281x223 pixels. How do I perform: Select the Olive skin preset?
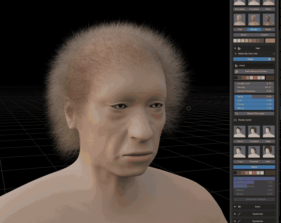coord(268,9)
